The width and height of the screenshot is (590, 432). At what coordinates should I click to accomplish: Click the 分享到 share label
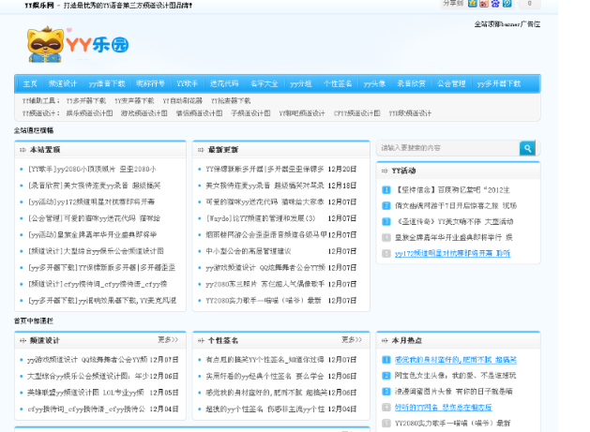tap(453, 4)
